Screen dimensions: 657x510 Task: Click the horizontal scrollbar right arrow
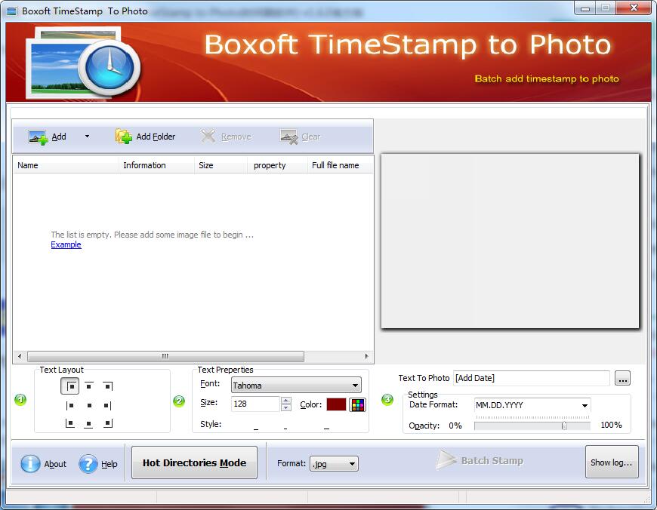click(366, 356)
